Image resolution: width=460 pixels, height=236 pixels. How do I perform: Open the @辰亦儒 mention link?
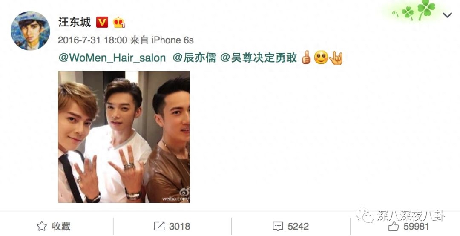pyautogui.click(x=194, y=58)
